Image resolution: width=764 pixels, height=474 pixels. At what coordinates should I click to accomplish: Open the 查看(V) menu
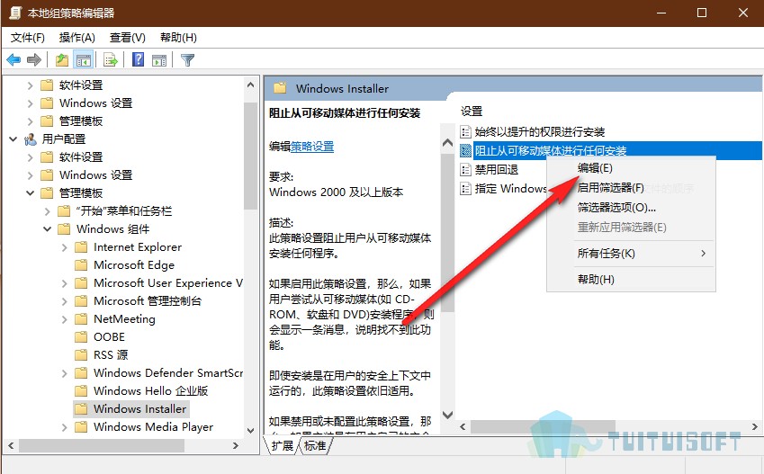(128, 38)
